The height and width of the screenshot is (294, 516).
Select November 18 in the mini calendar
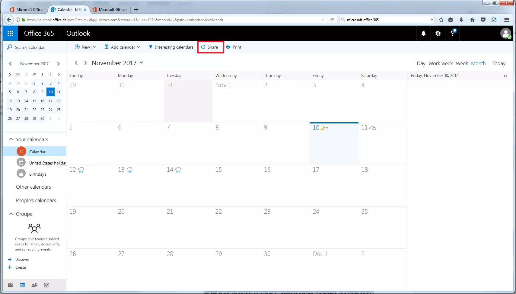point(59,101)
